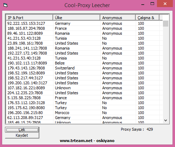Select the row 41.231.53.43:3128 Tunisia
Image resolution: width=175 pixels, height=147 pixels.
(x=84, y=38)
